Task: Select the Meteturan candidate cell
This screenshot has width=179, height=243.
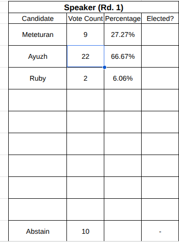Action: click(38, 35)
